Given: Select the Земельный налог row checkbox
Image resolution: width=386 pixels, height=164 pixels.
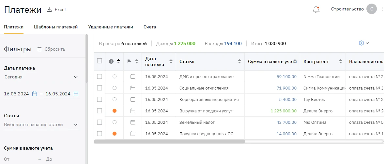Looking at the screenshot, I should [x=100, y=122].
